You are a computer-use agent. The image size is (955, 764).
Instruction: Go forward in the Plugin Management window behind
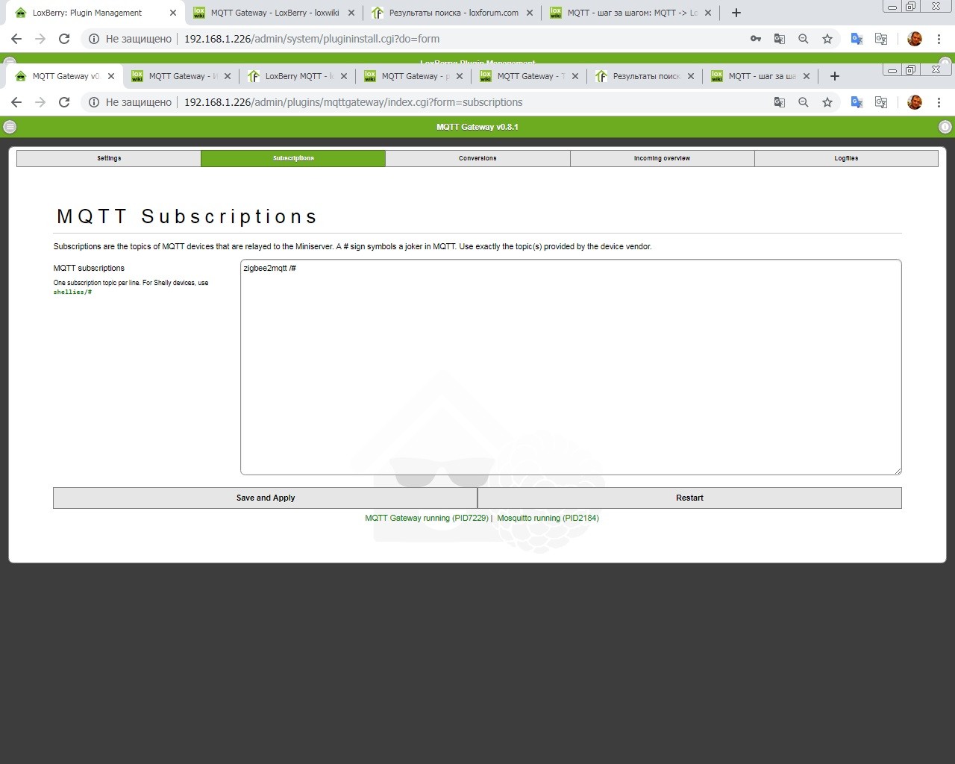[40, 39]
